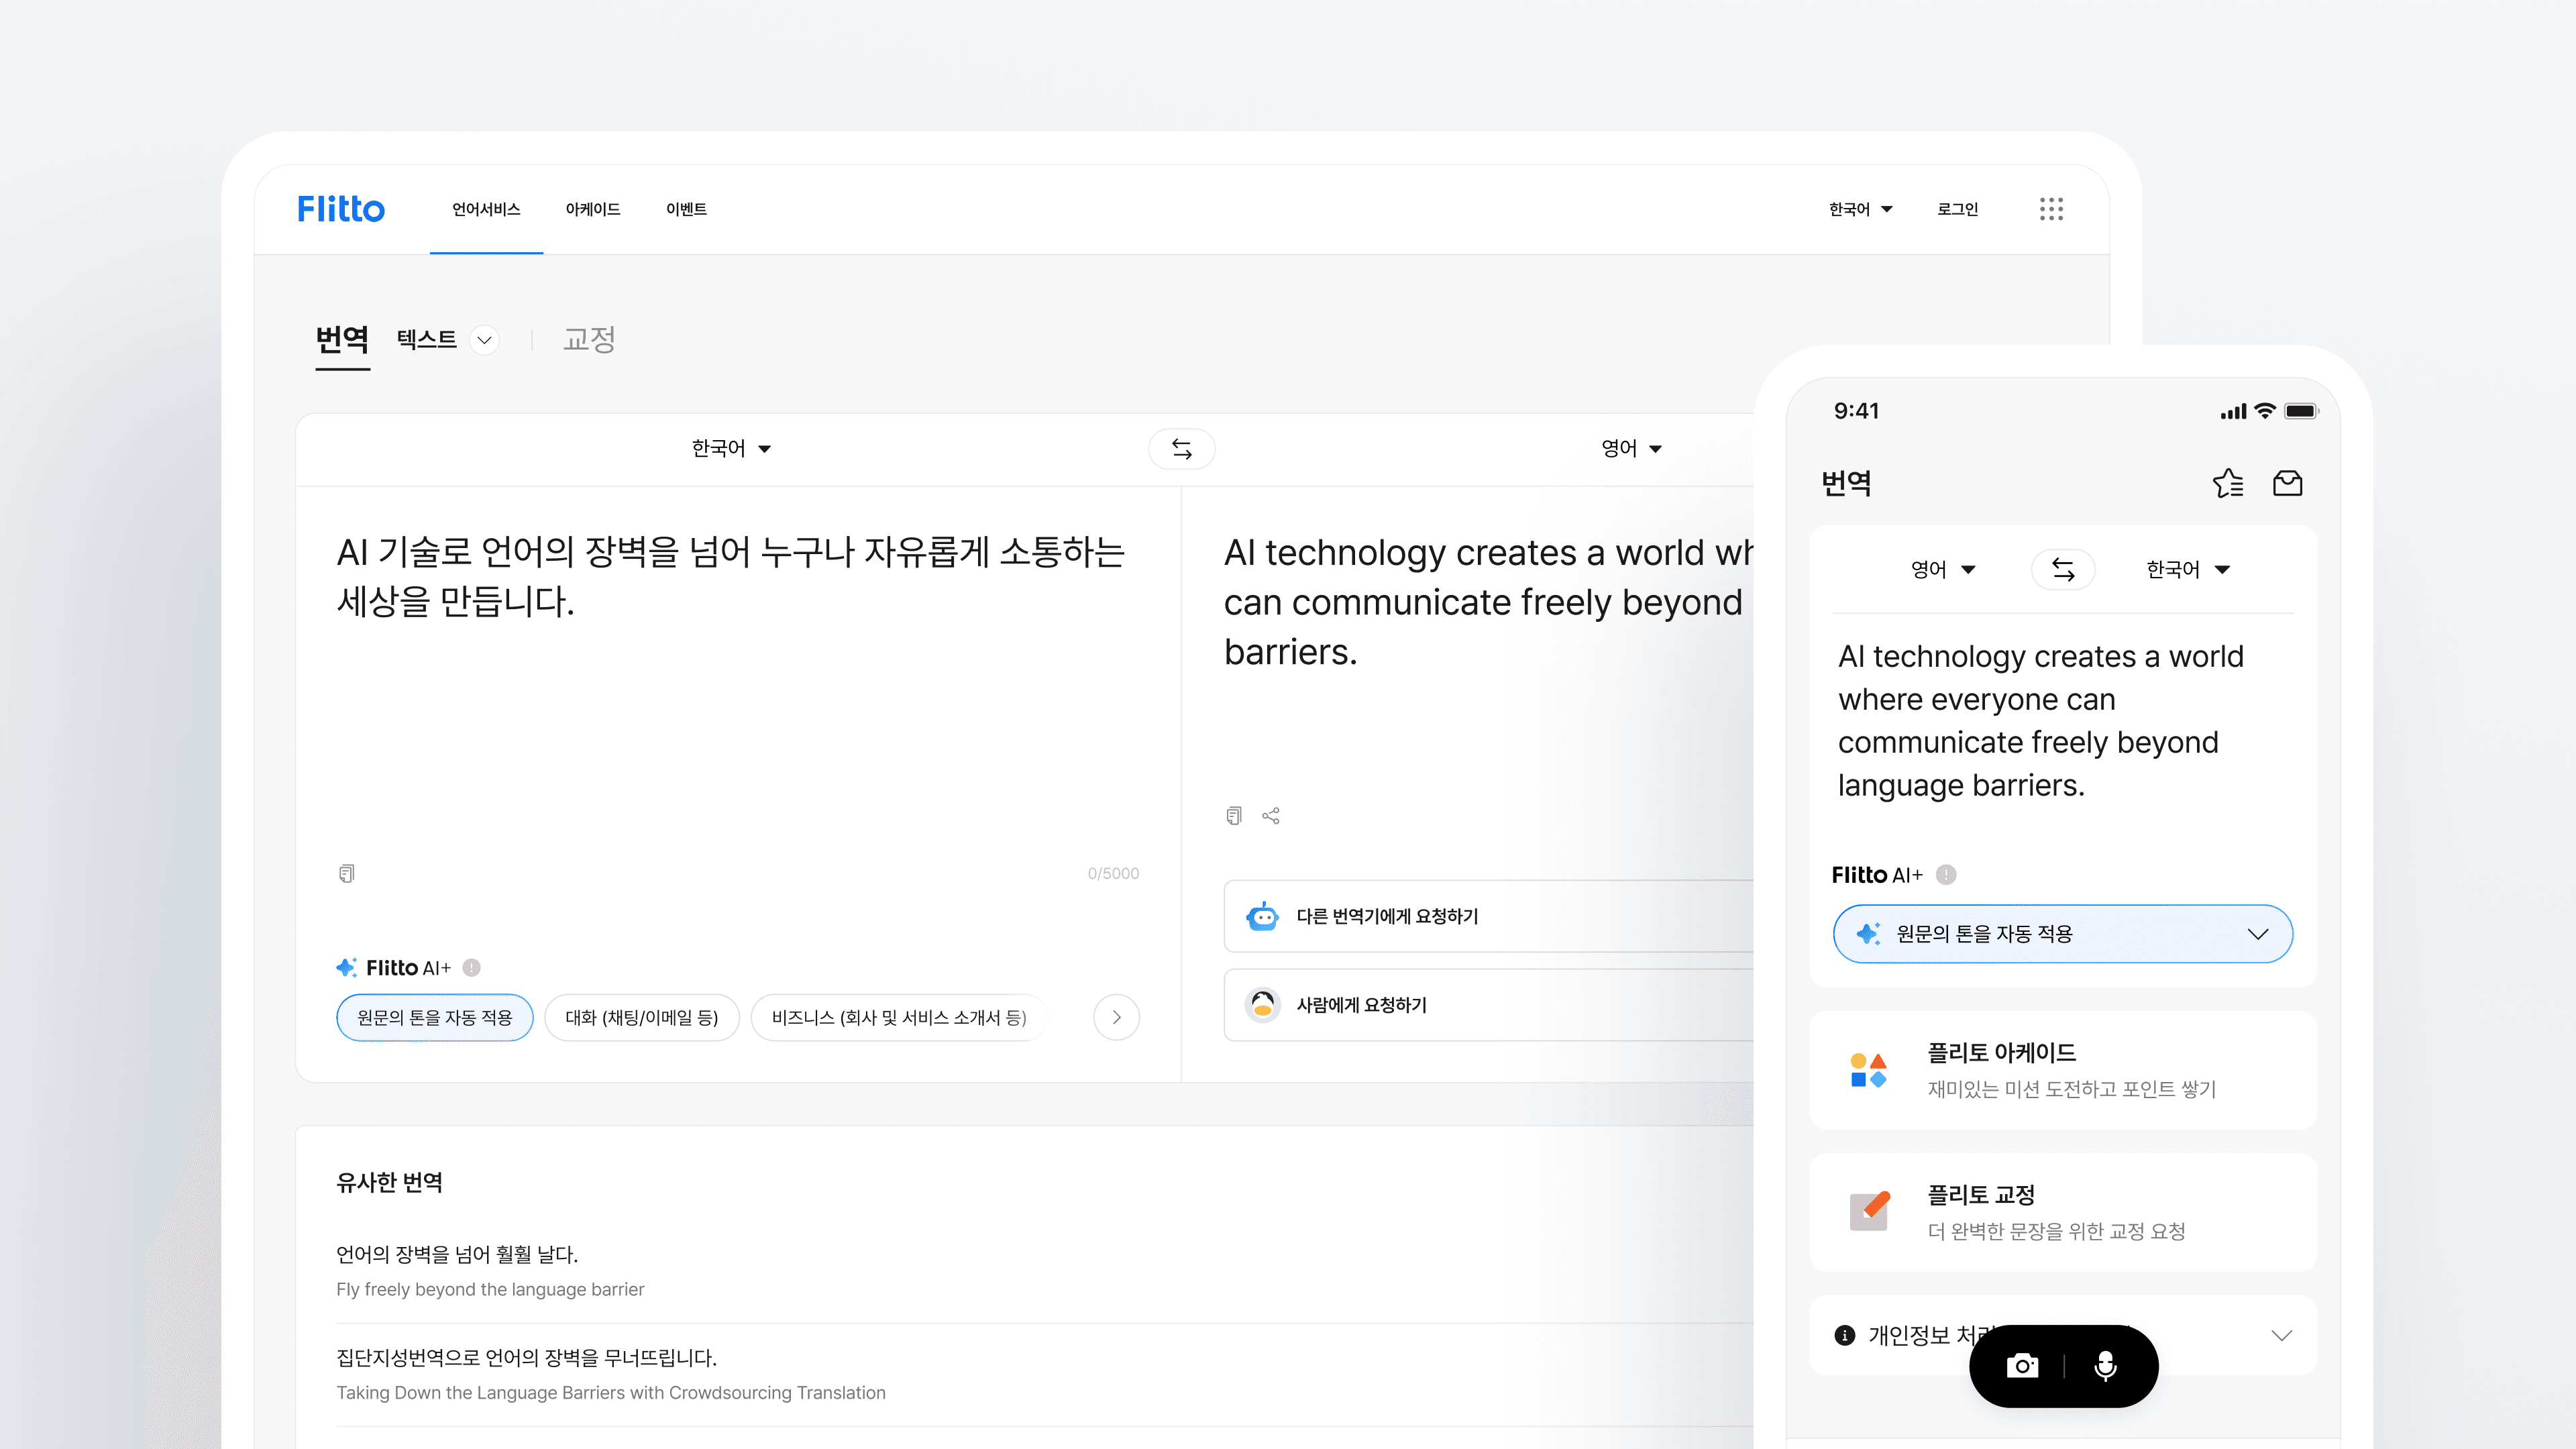The image size is (2576, 1449).
Task: Click the 유사한 번역 heading
Action: tap(389, 1182)
